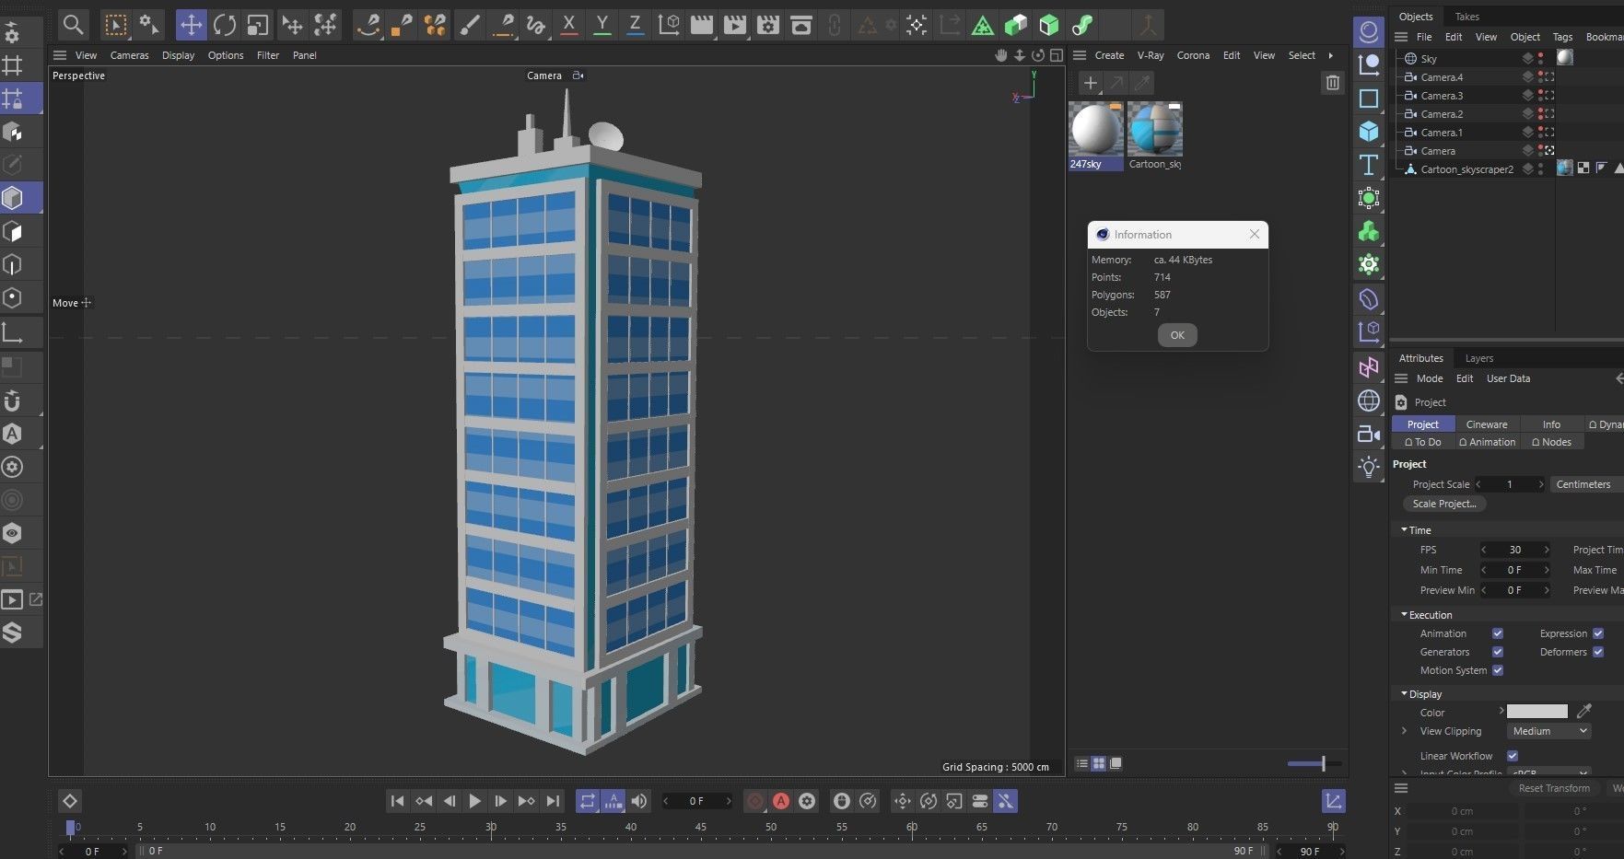Open Edit Render Settings clapperboard gear icon

coord(767,25)
